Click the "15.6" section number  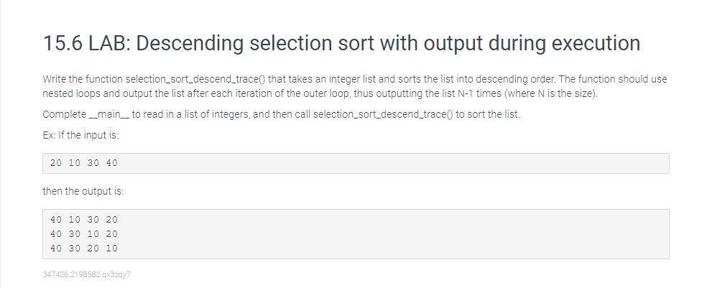click(x=63, y=43)
